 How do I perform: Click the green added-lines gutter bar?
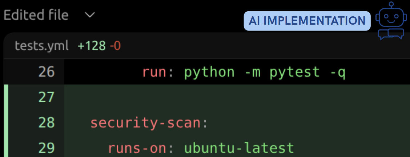click(x=5, y=120)
